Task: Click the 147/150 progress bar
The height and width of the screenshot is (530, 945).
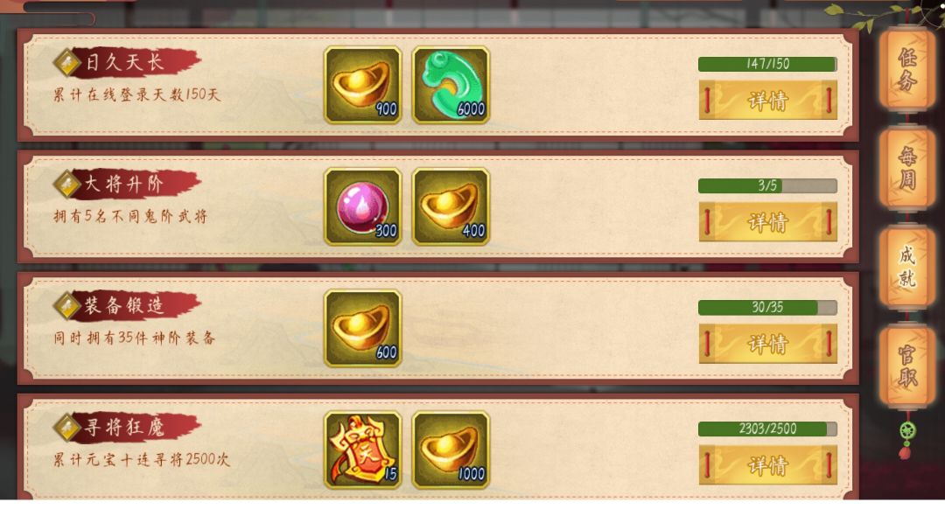Action: pyautogui.click(x=768, y=64)
